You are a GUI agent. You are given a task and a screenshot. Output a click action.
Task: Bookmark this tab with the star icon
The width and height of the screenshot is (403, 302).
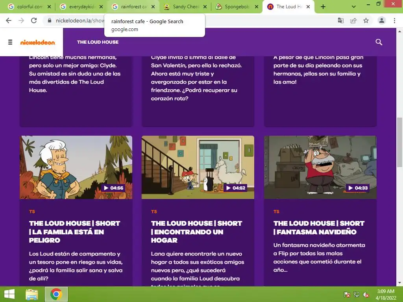366,20
